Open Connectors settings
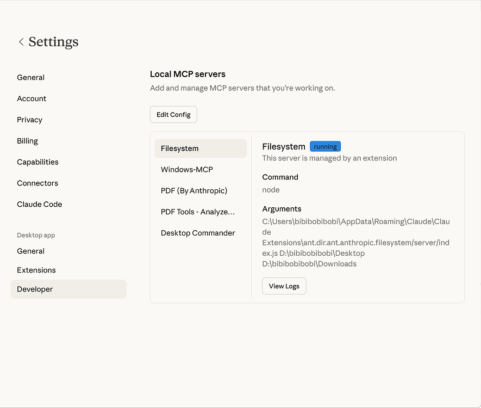The width and height of the screenshot is (481, 408). [38, 183]
